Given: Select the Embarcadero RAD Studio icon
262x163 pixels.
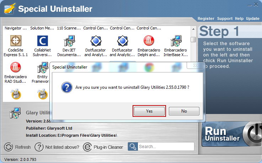Looking at the screenshot, I should (x=16, y=67).
